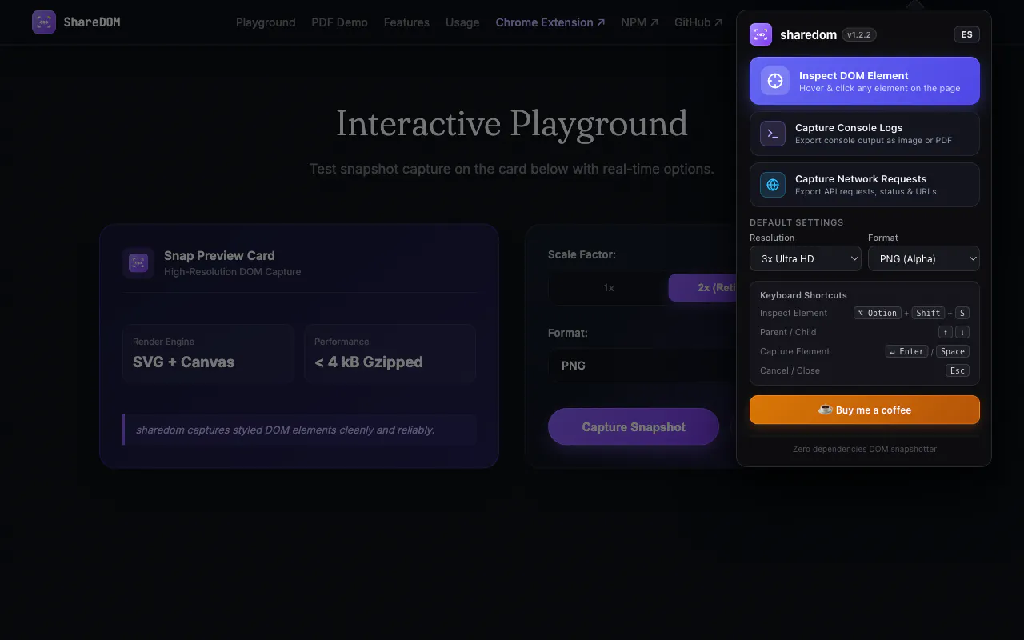
Task: Open the playground Format PNG dropdown
Action: tap(642, 366)
